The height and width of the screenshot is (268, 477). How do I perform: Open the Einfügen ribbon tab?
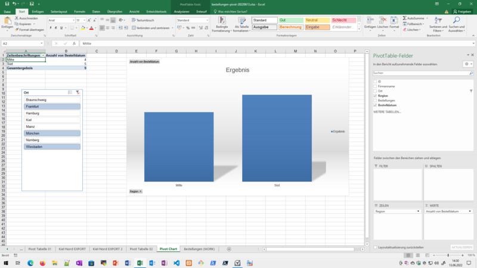(38, 11)
